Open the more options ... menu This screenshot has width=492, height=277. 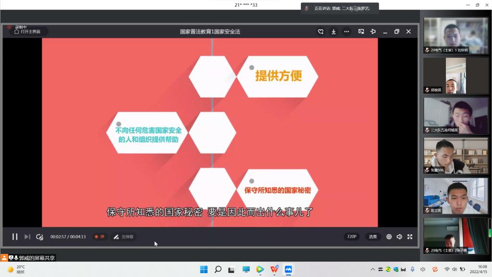[x=346, y=31]
